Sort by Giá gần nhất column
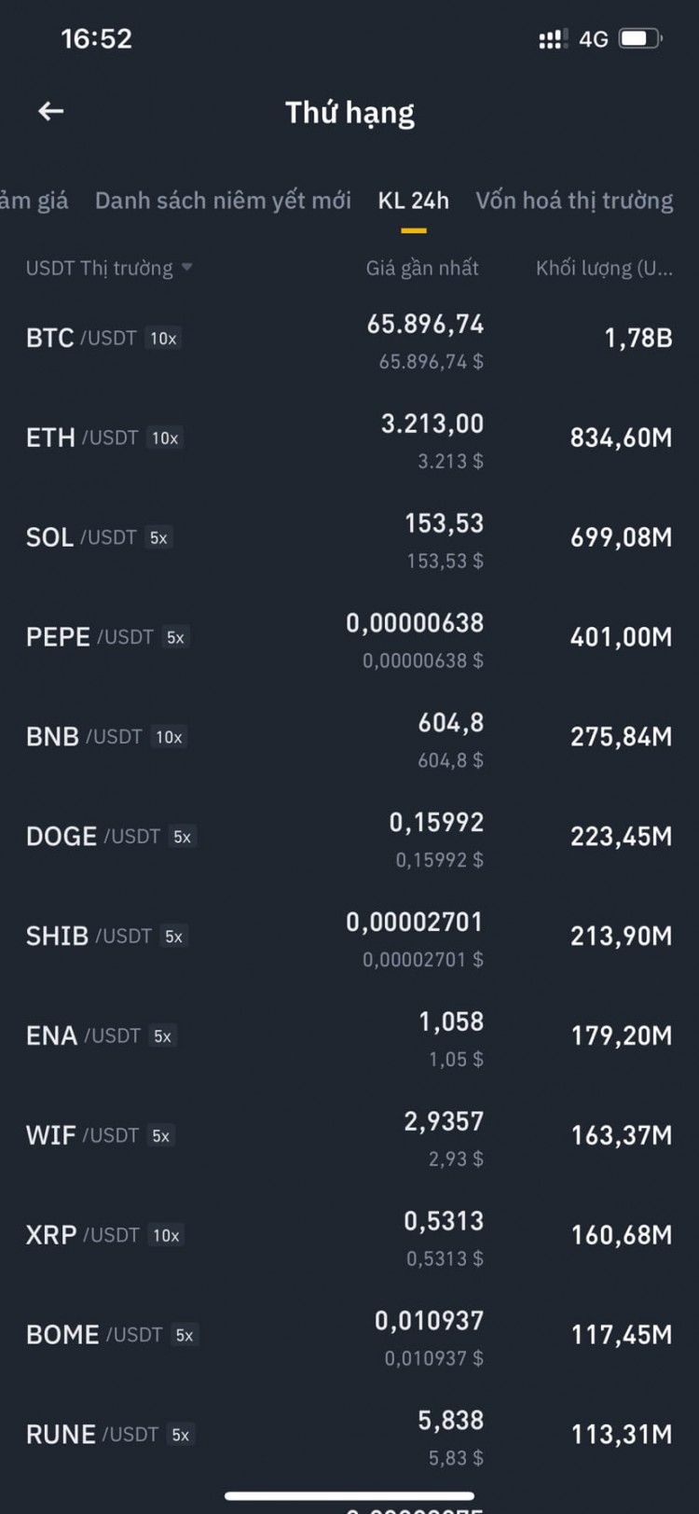Image resolution: width=699 pixels, height=1514 pixels. pos(422,268)
